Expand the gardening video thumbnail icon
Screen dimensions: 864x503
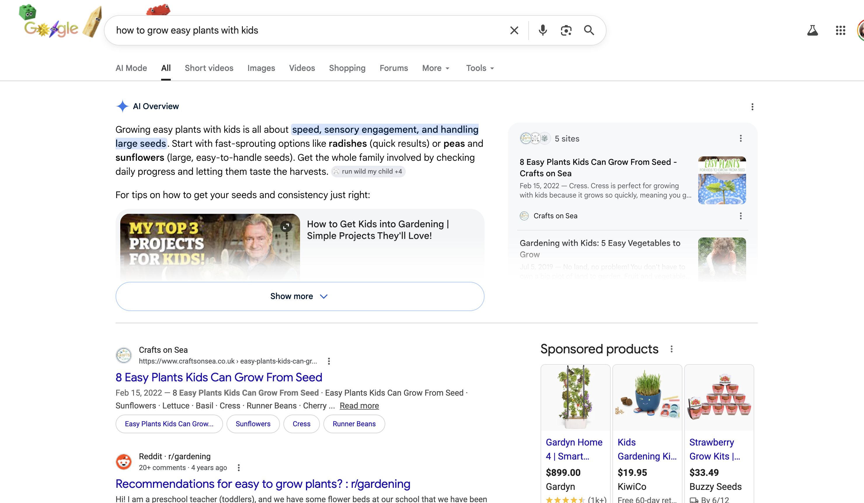(x=286, y=226)
